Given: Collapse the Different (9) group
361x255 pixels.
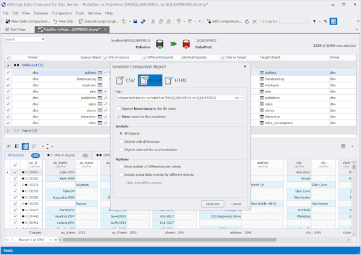Looking at the screenshot, I should click(8, 65).
